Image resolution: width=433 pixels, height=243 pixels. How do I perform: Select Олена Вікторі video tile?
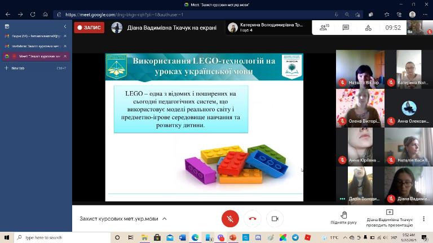pos(360,108)
